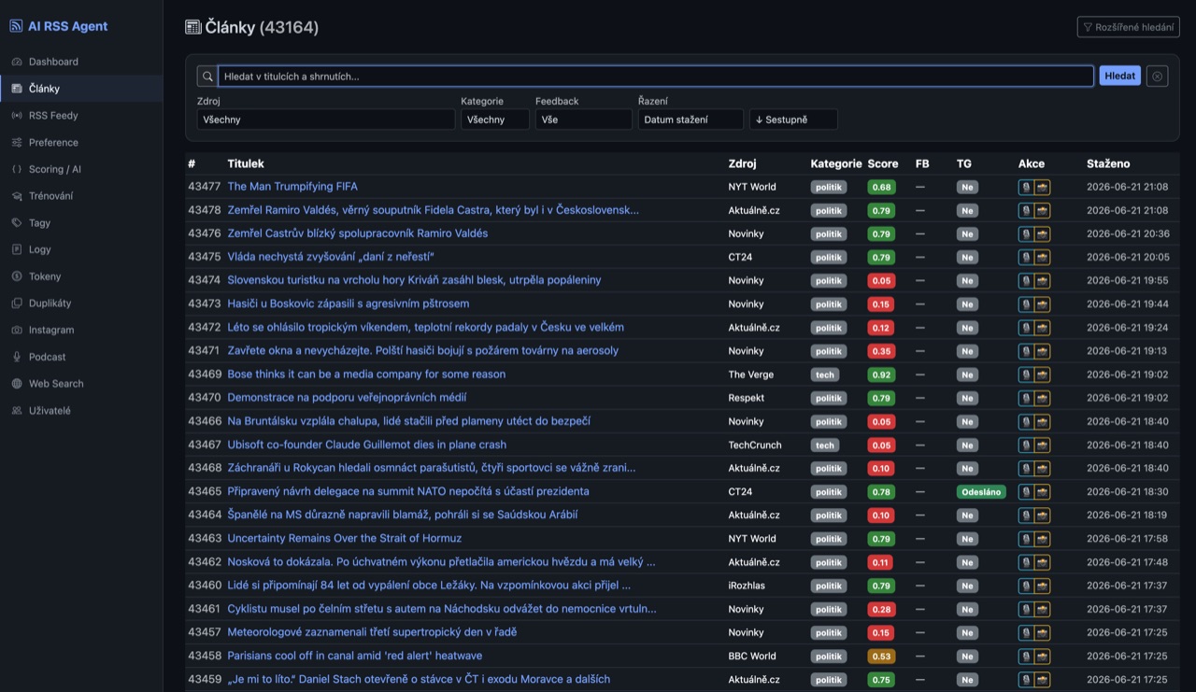This screenshot has height=692, width=1196.
Task: Click camera action for The Man Trumpifying FIFA
Action: 1042,187
